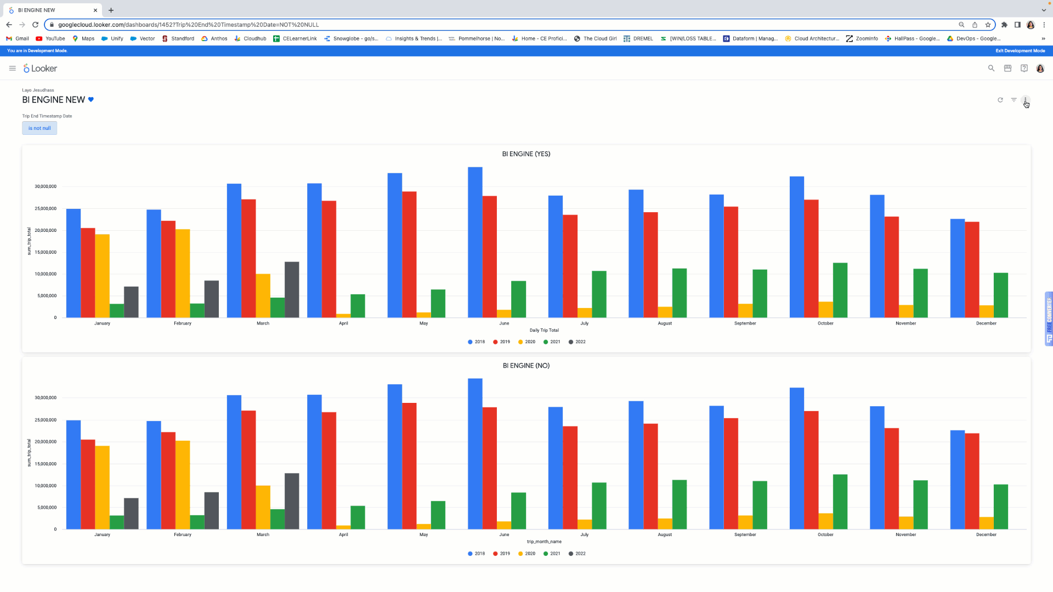Click the BI ENGINE (NO) tile title

(x=526, y=366)
